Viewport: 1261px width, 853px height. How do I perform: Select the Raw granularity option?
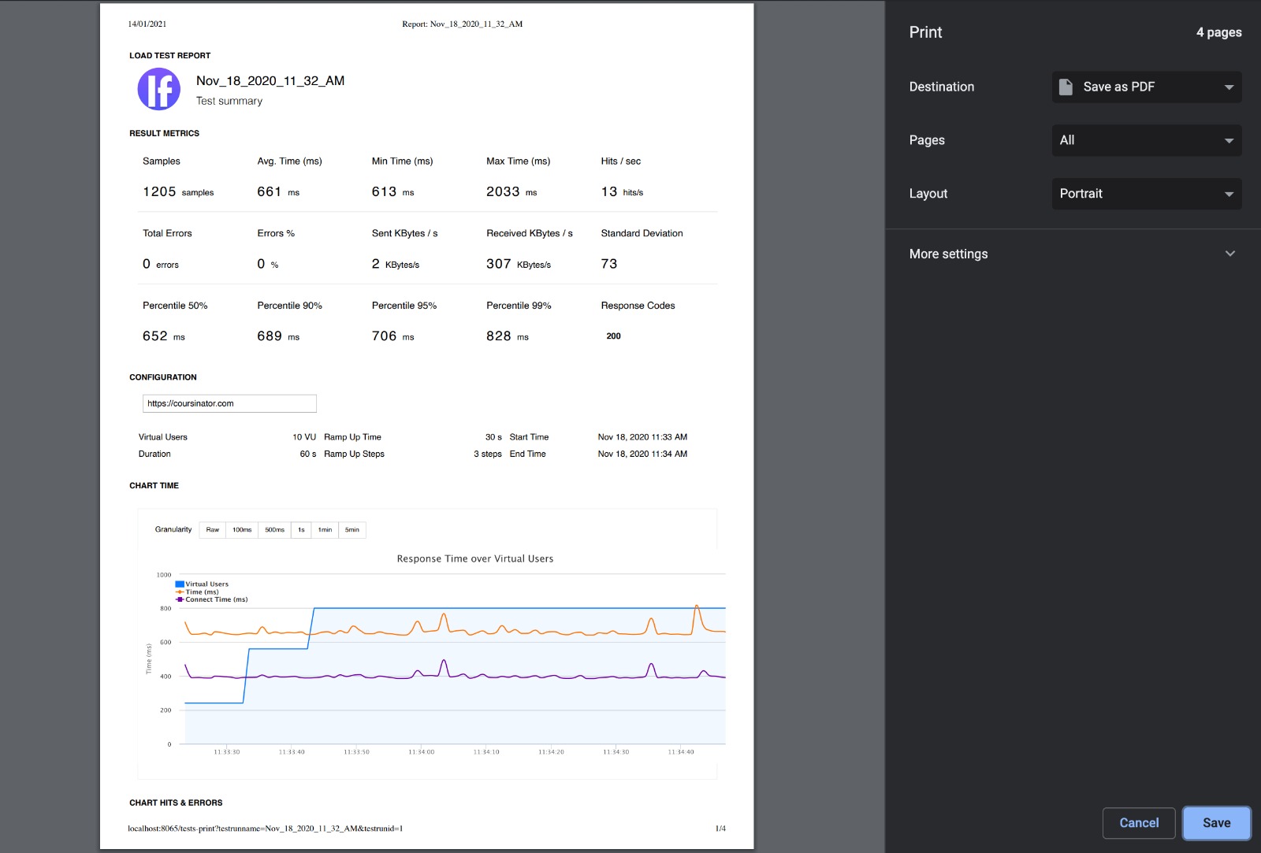coord(213,530)
